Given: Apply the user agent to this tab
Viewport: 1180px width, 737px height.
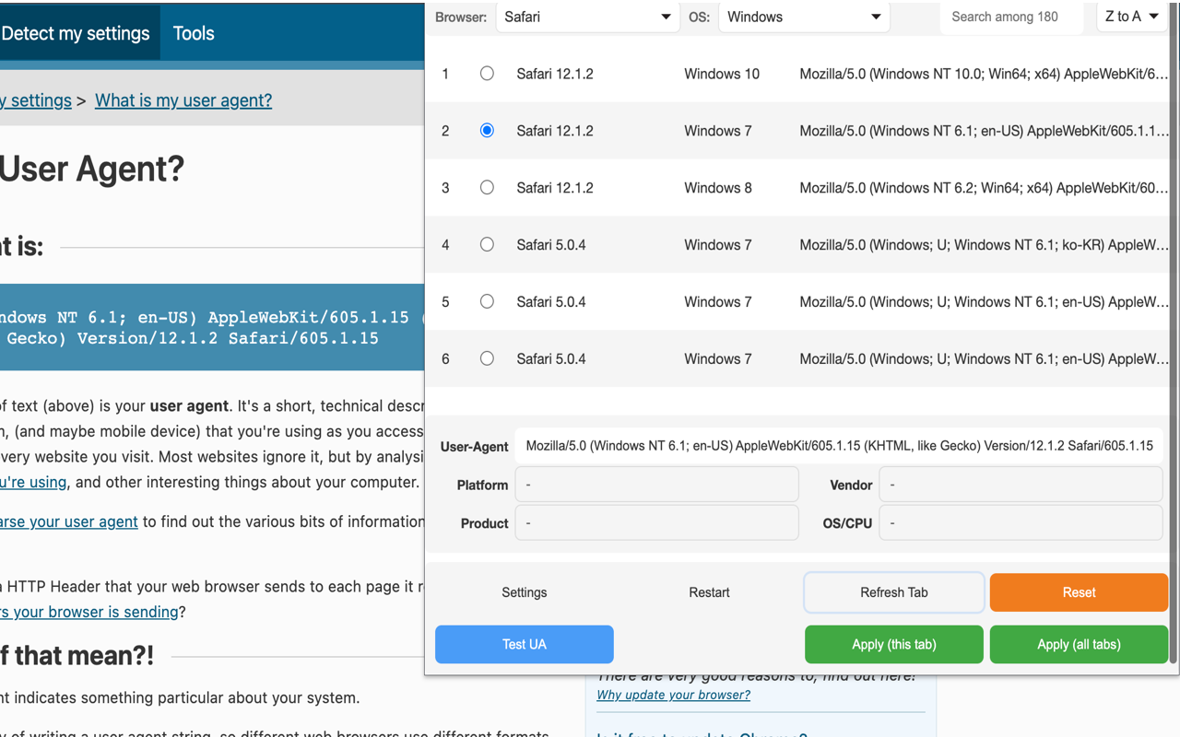Looking at the screenshot, I should [x=893, y=644].
